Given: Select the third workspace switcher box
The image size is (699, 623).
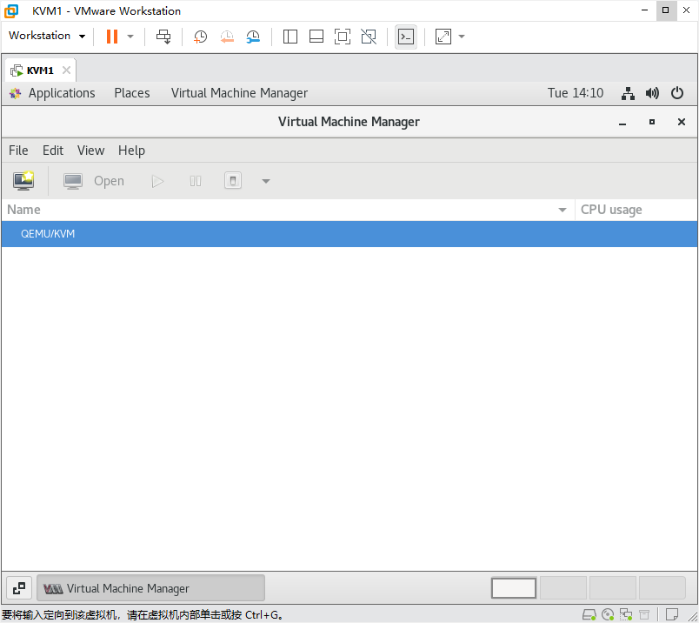Looking at the screenshot, I should point(613,587).
